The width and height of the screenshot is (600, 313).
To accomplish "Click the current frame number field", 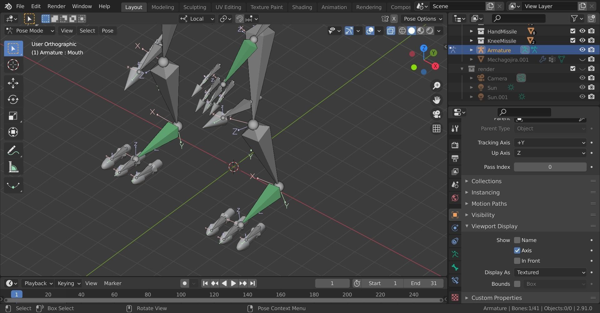I will [332, 283].
